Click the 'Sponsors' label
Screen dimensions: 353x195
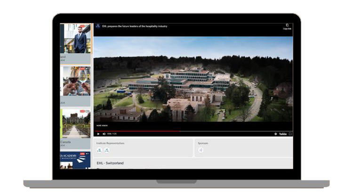203,143
